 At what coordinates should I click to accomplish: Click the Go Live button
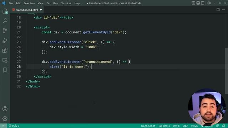(207, 126)
